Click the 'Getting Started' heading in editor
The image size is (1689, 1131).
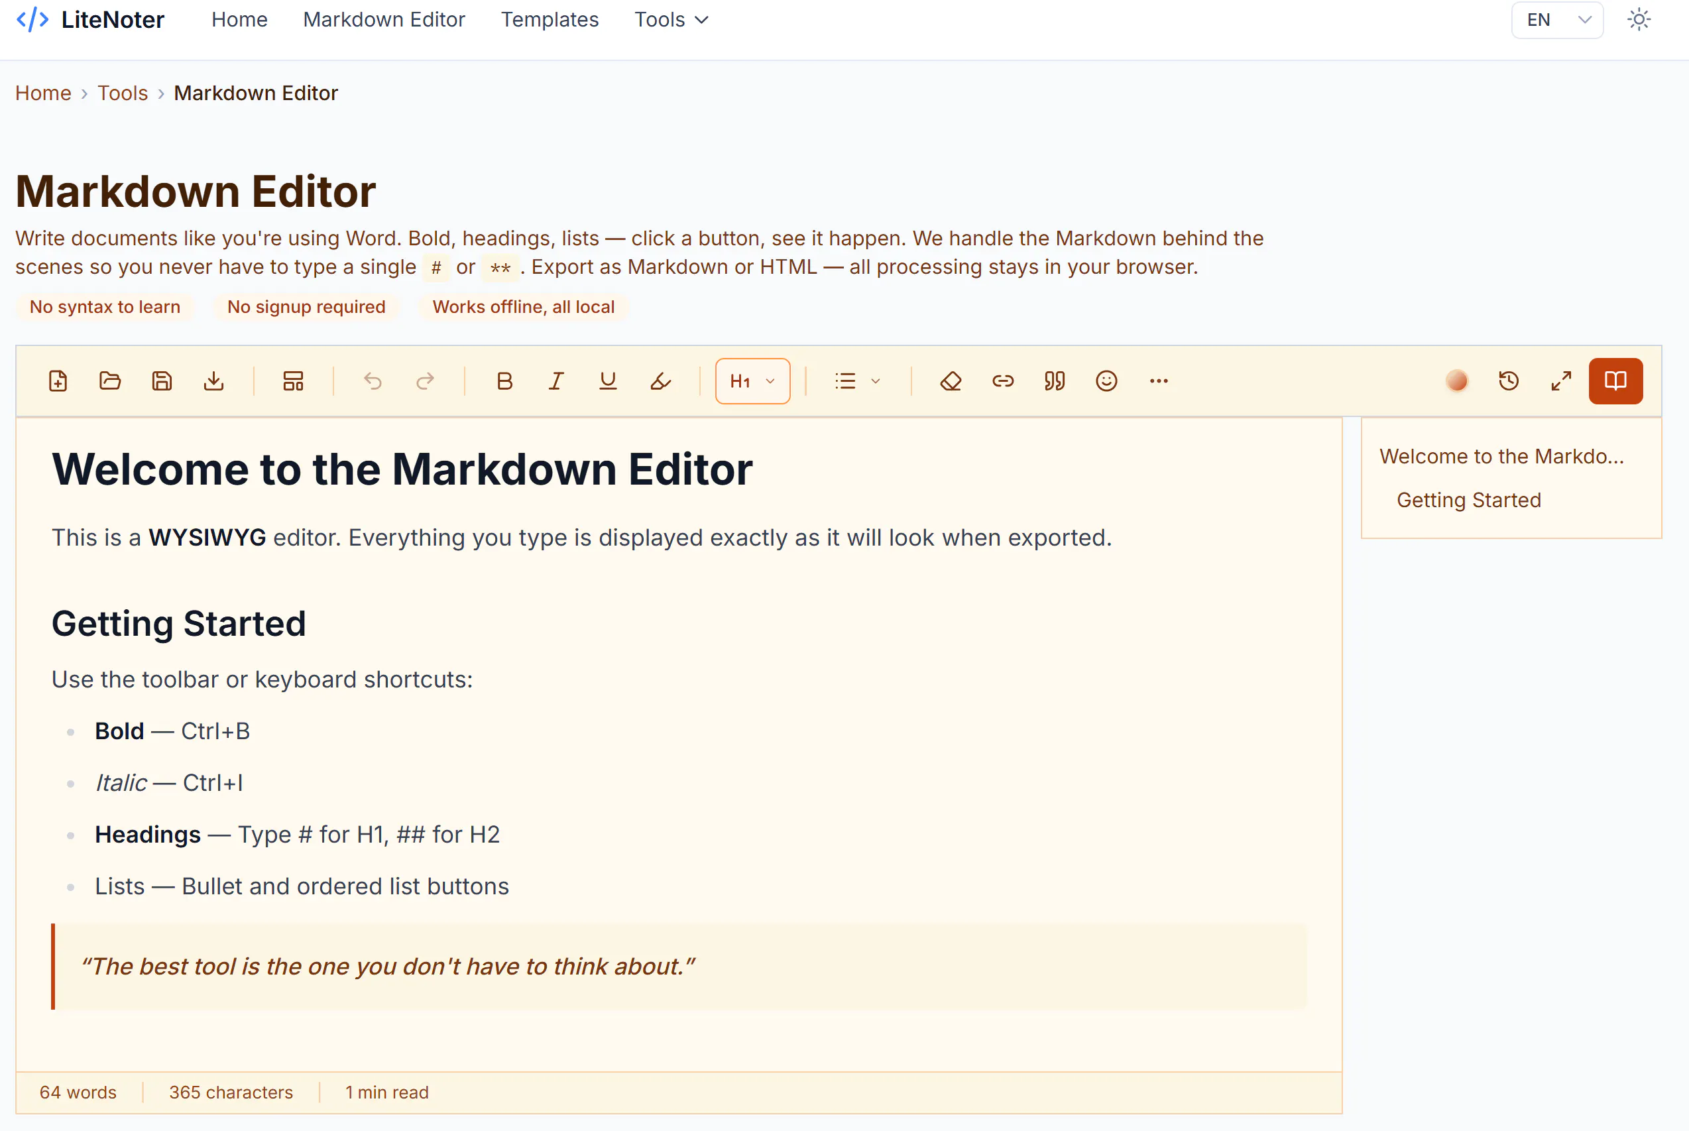(x=179, y=623)
